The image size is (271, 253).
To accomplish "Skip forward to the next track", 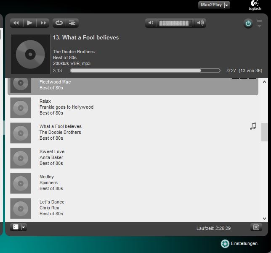I will point(43,23).
